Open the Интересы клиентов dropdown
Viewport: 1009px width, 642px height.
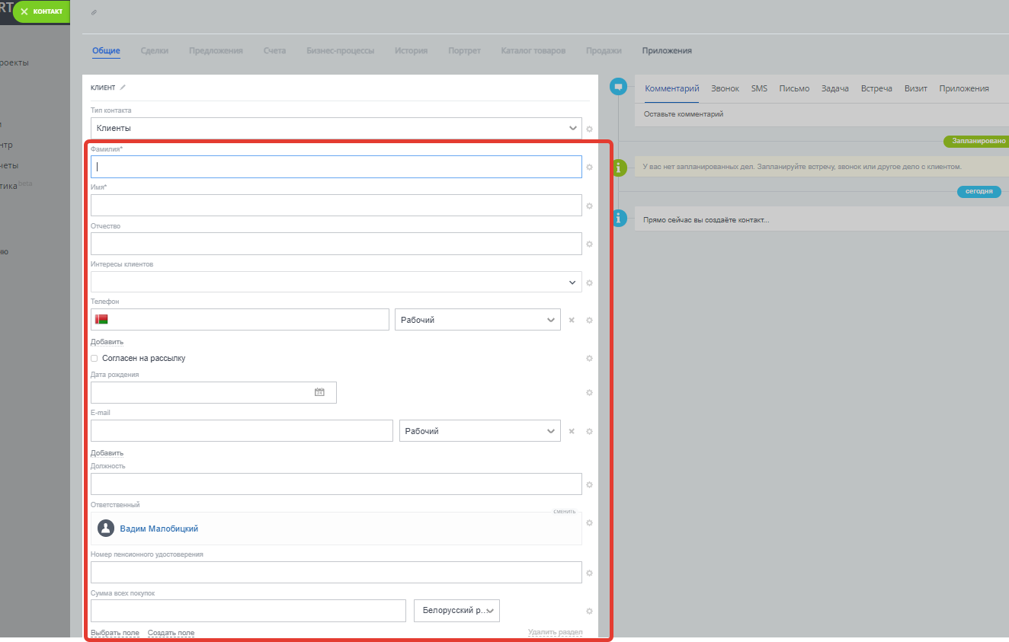pos(335,282)
